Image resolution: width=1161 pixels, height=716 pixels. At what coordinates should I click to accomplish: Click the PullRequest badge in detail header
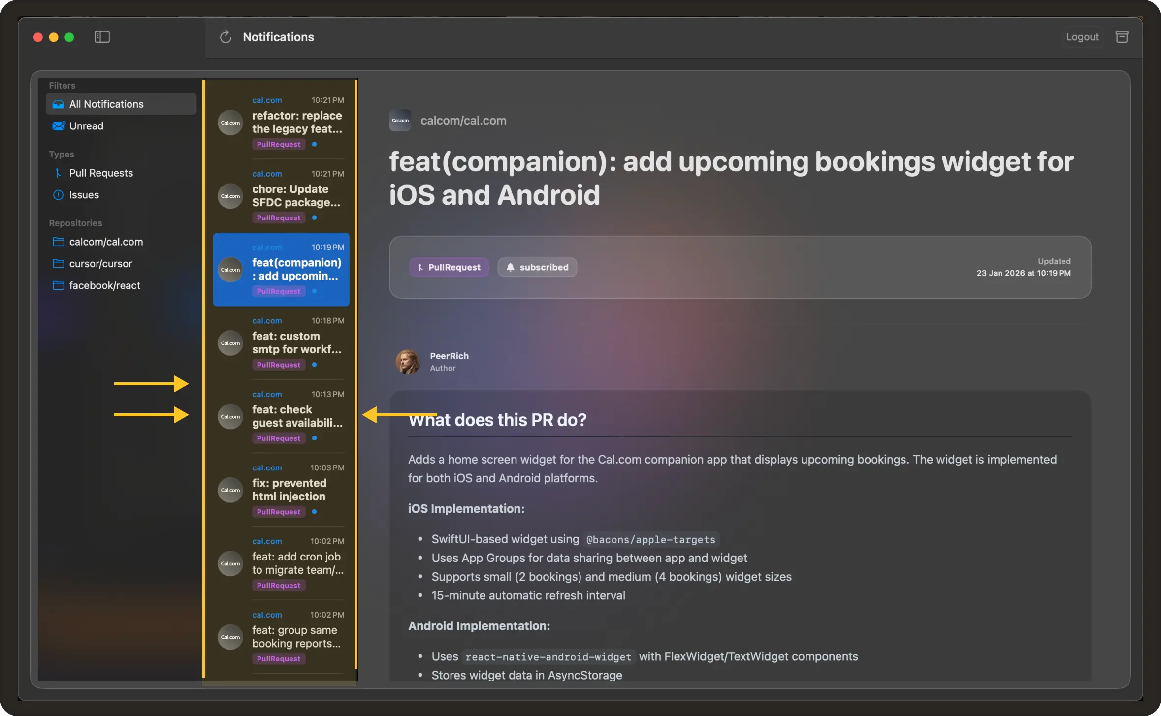tap(449, 267)
